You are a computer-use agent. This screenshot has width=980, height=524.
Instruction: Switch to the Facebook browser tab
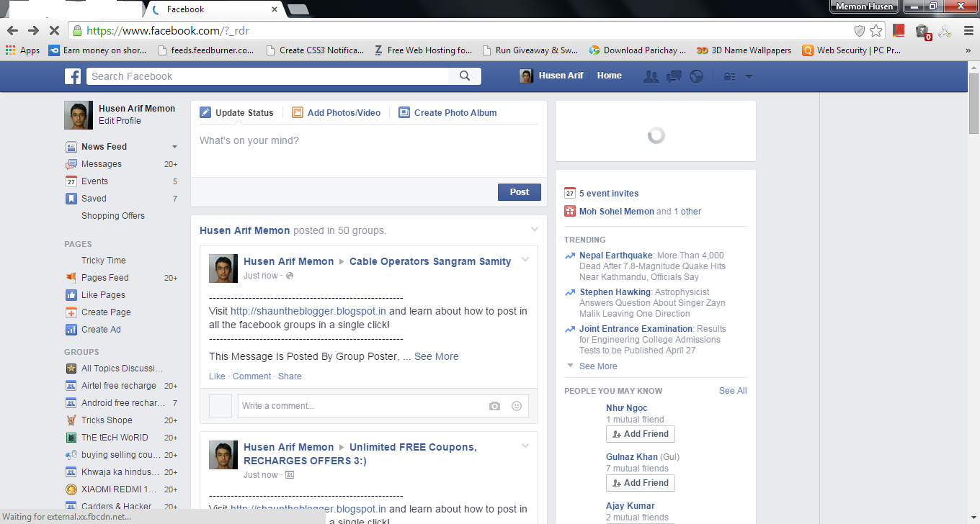215,9
